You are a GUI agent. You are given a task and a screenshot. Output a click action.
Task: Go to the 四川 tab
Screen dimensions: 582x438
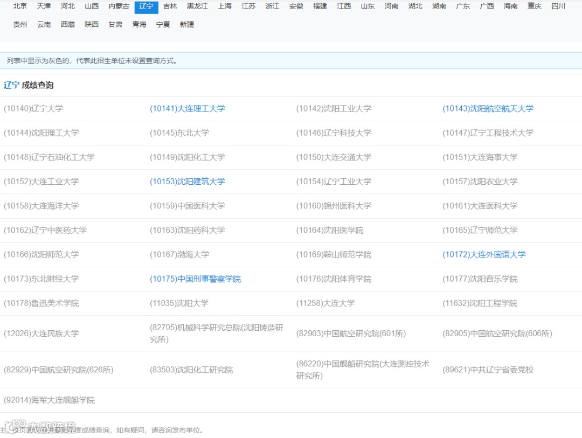(558, 6)
